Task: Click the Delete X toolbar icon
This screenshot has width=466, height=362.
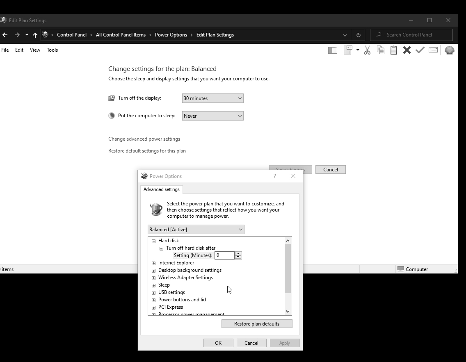Action: [407, 50]
